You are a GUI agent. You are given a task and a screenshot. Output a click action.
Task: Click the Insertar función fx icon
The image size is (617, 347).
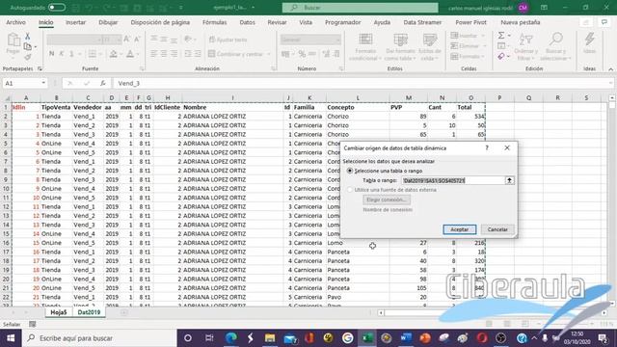pyautogui.click(x=103, y=83)
